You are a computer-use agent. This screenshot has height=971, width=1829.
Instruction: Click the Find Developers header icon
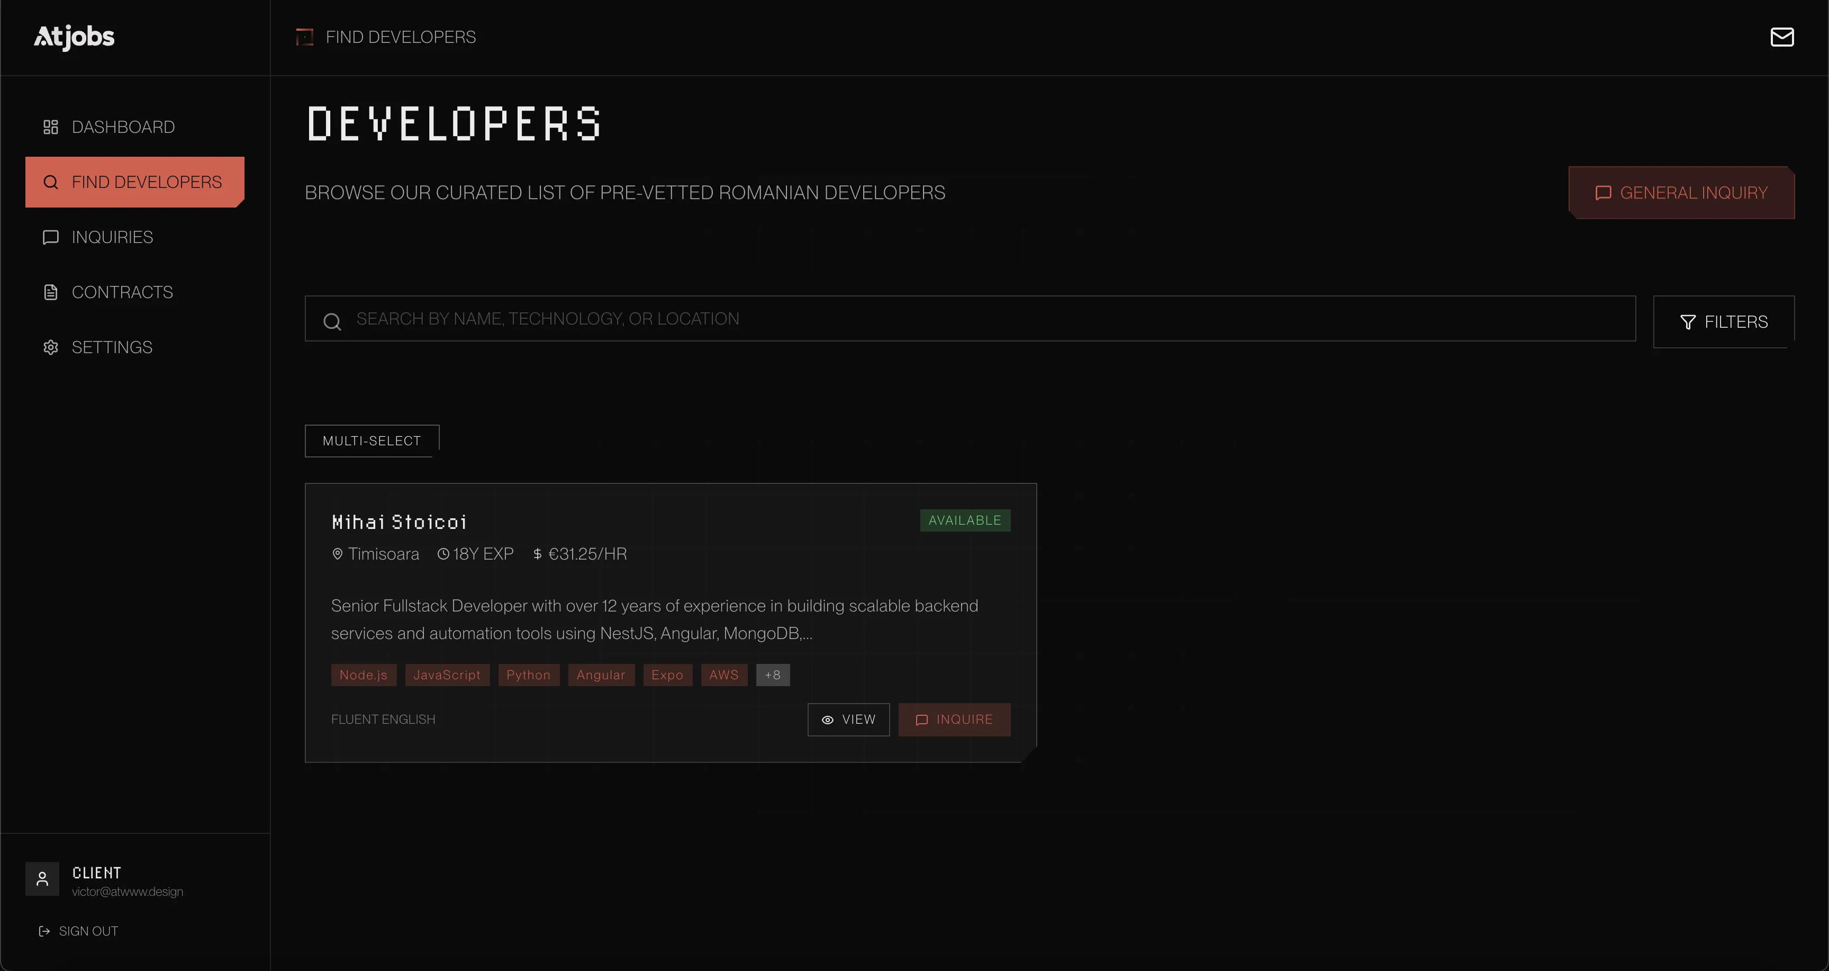305,37
